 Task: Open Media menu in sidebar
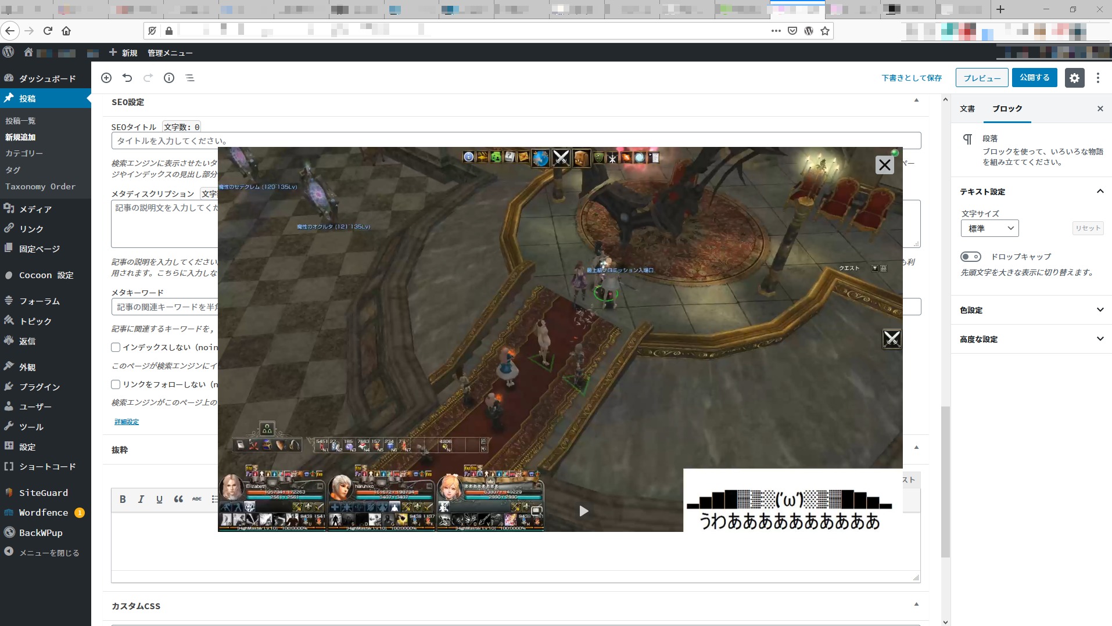(x=45, y=209)
